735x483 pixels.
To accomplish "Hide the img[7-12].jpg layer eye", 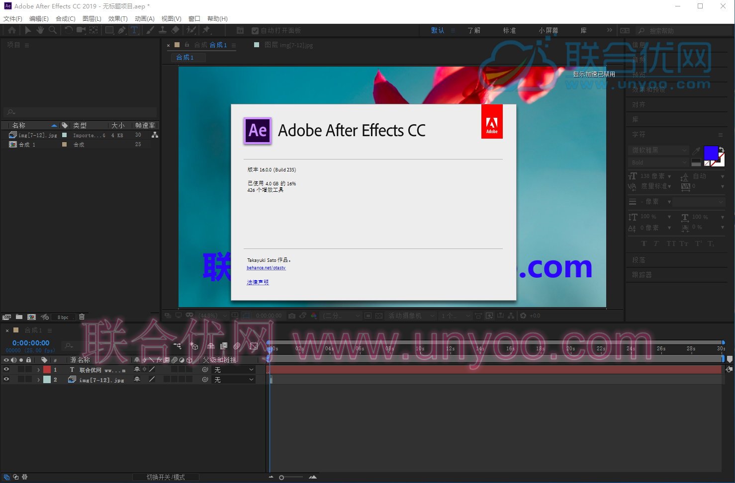I will click(x=6, y=380).
